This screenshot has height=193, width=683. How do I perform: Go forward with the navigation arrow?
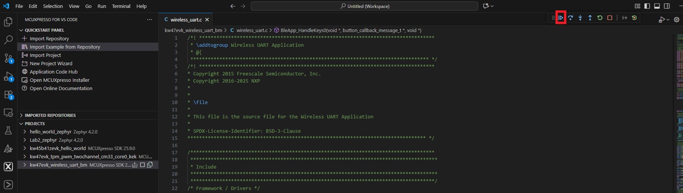(243, 6)
